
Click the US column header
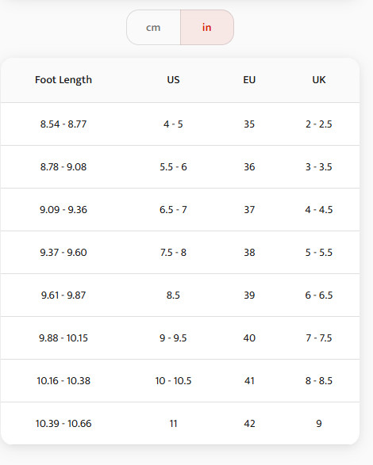coord(173,80)
